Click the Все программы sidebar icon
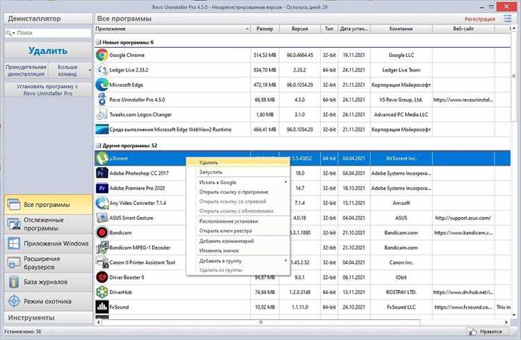Viewport: 521px width, 340px height. (14, 205)
